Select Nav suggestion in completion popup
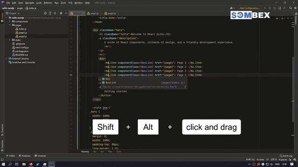 point(143,79)
